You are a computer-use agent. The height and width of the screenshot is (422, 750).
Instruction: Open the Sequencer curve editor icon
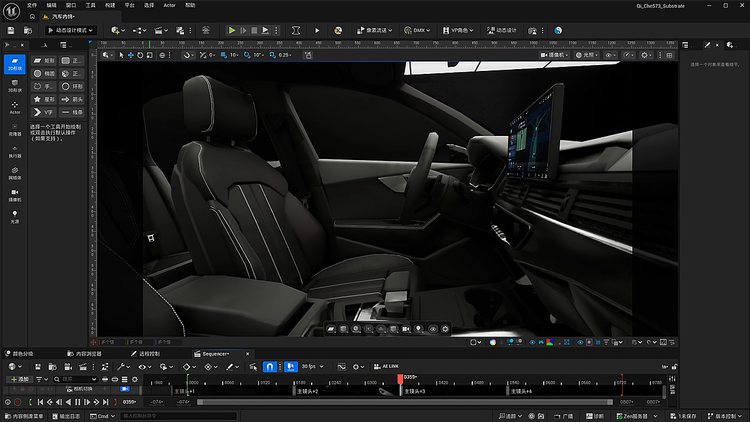click(342, 366)
